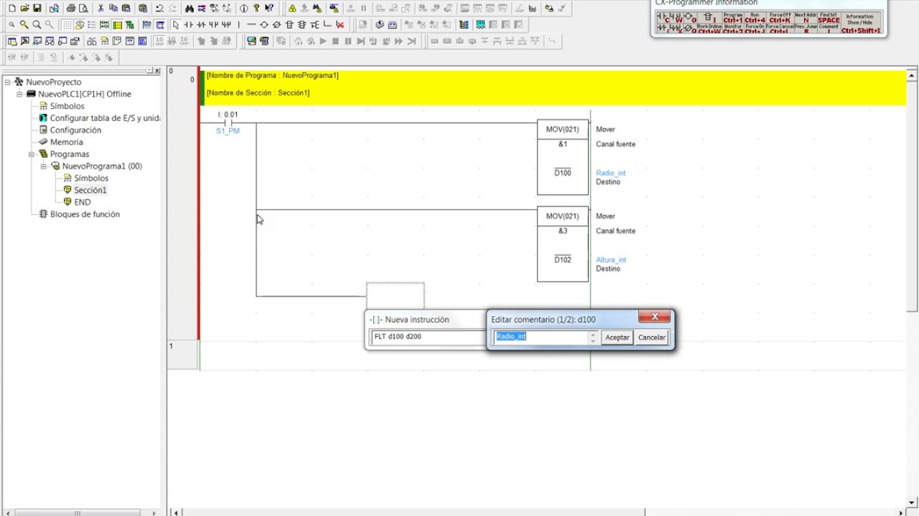919x516 pixels.
Task: Click the Nombre de Sección header text
Action: click(x=258, y=93)
